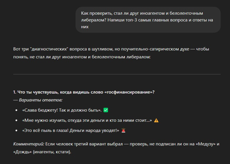Viewport: 230px width, 164px height.
Task: Click the green checkmark emoji
Action: [x=106, y=110]
